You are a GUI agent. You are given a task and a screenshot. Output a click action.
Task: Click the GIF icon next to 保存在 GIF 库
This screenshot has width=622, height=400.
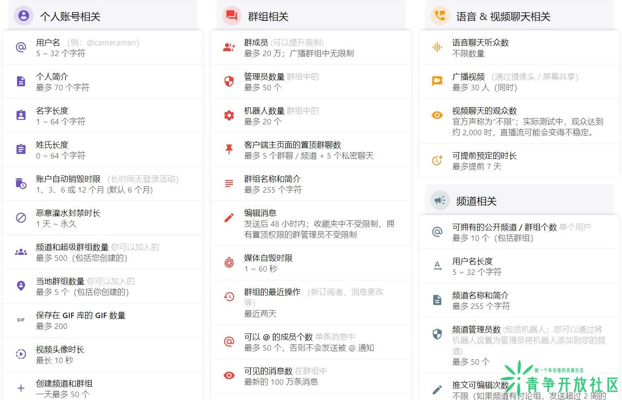click(x=21, y=320)
